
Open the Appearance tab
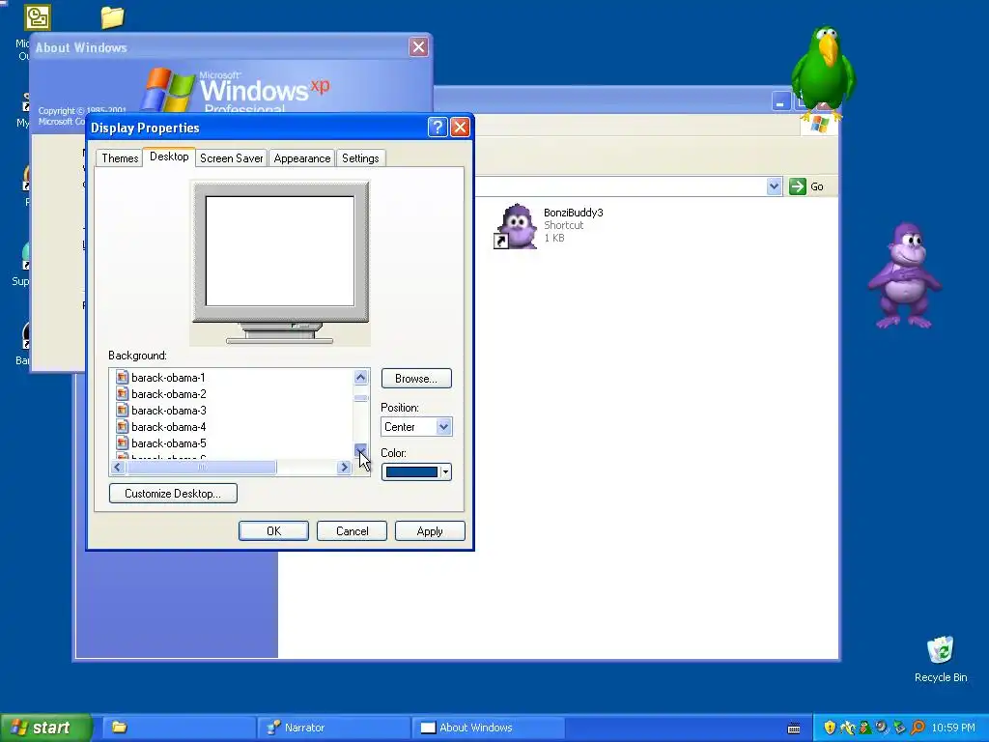(x=302, y=158)
